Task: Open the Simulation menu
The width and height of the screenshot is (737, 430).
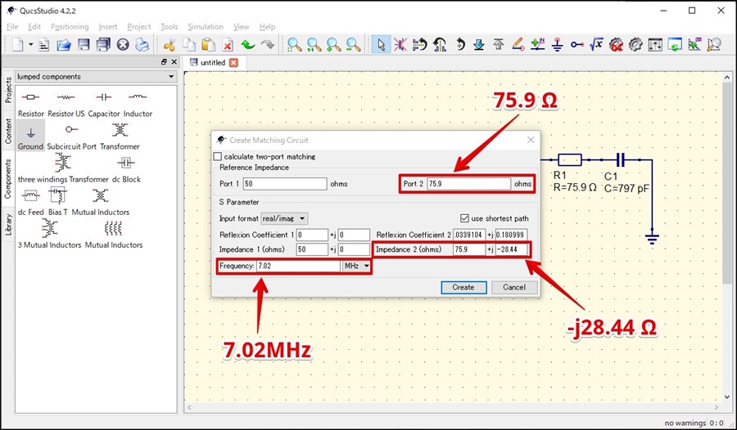Action: [x=206, y=27]
